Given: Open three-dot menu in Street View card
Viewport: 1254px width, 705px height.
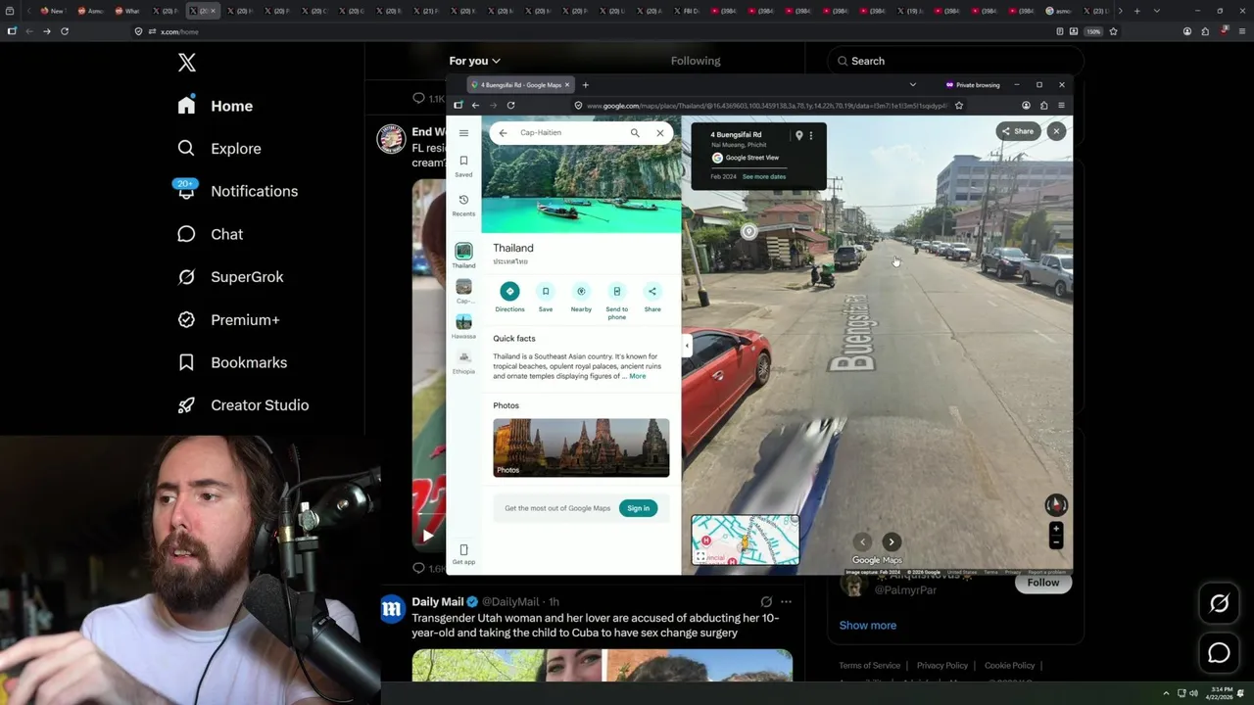Looking at the screenshot, I should pyautogui.click(x=811, y=135).
